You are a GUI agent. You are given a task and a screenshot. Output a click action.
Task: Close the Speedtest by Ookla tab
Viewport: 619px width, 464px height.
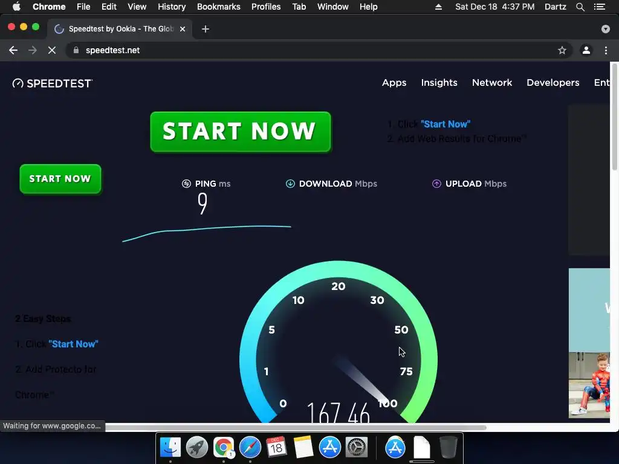tap(183, 29)
